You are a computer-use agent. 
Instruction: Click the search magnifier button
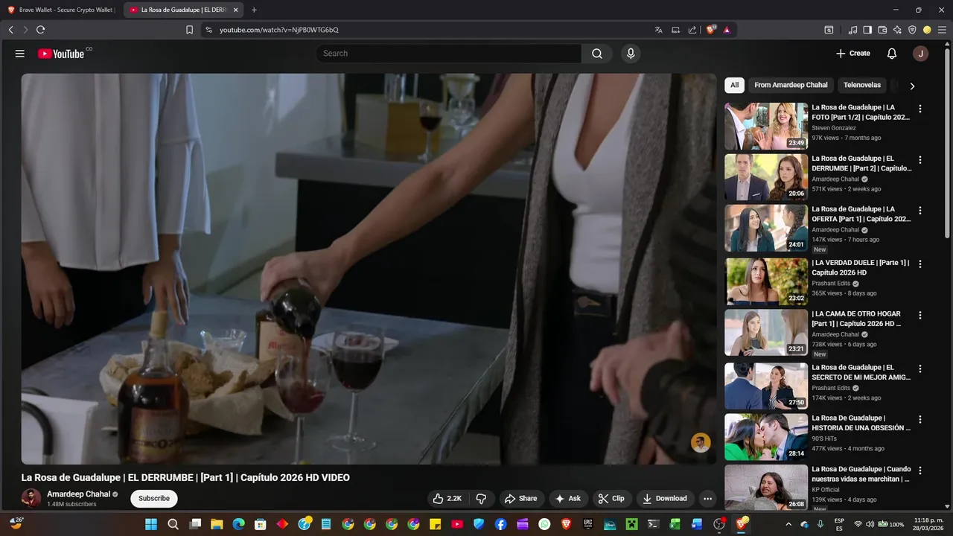(x=597, y=54)
